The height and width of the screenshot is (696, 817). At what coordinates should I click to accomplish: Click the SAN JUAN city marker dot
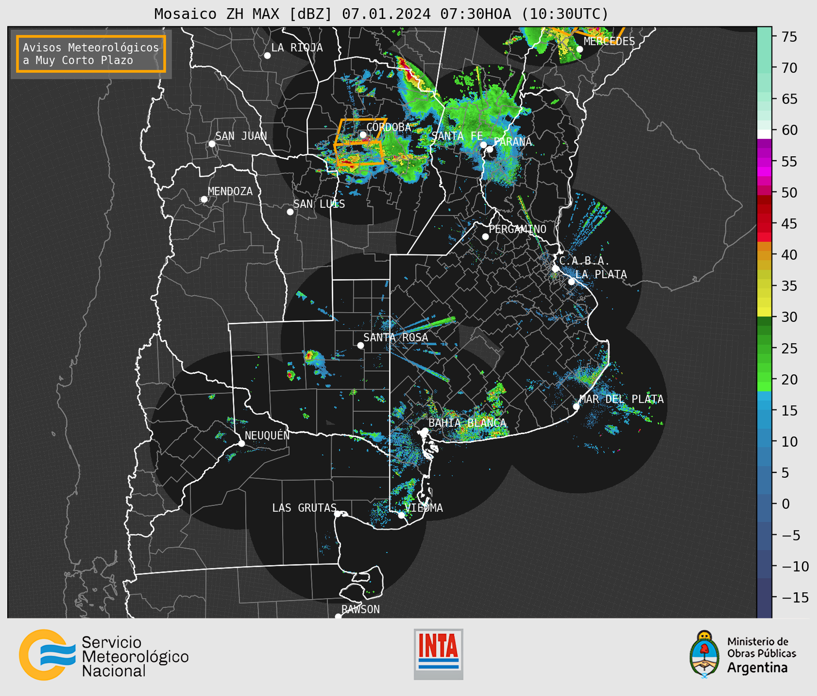point(212,144)
